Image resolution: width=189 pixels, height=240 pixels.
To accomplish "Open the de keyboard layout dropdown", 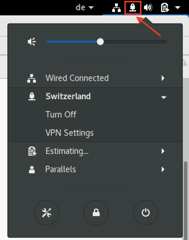I will pos(85,7).
